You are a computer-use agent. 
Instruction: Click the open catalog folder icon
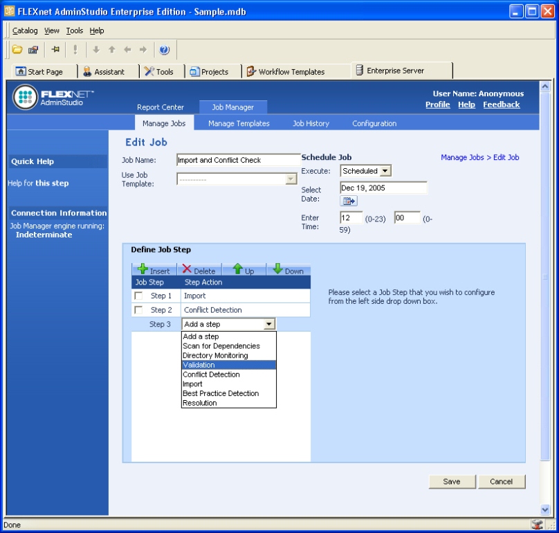(17, 50)
